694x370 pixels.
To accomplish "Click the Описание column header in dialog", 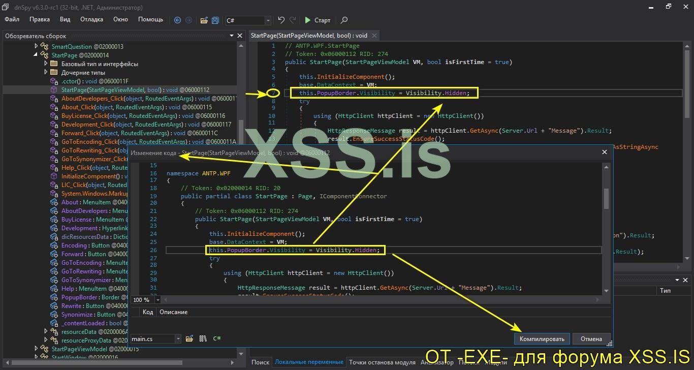I will click(x=174, y=312).
